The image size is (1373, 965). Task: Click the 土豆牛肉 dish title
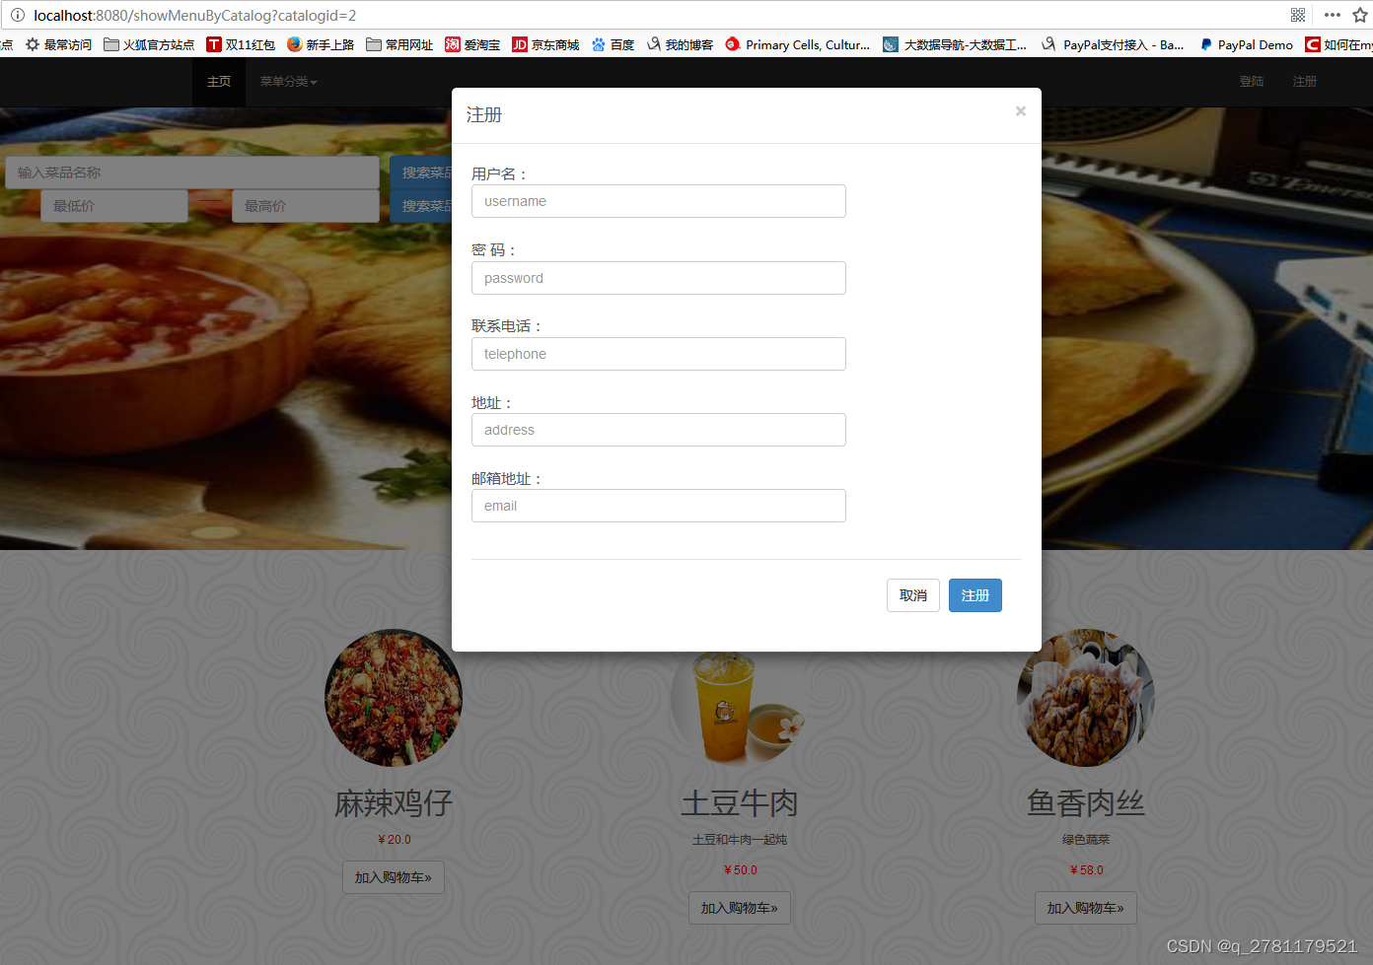(740, 803)
